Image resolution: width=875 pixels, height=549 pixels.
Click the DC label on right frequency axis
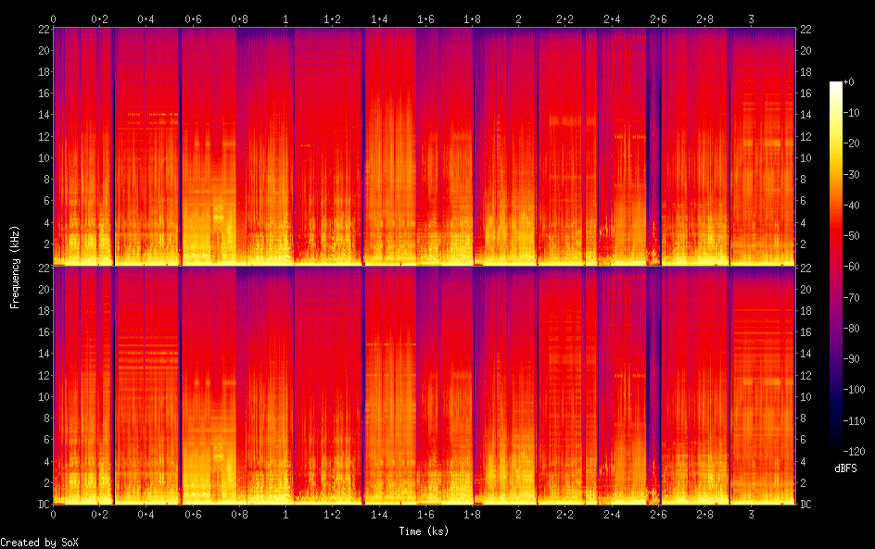(805, 505)
